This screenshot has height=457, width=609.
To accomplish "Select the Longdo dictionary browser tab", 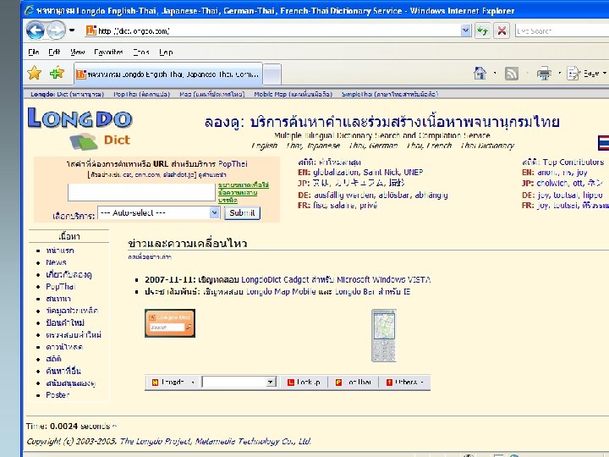I will pos(168,74).
